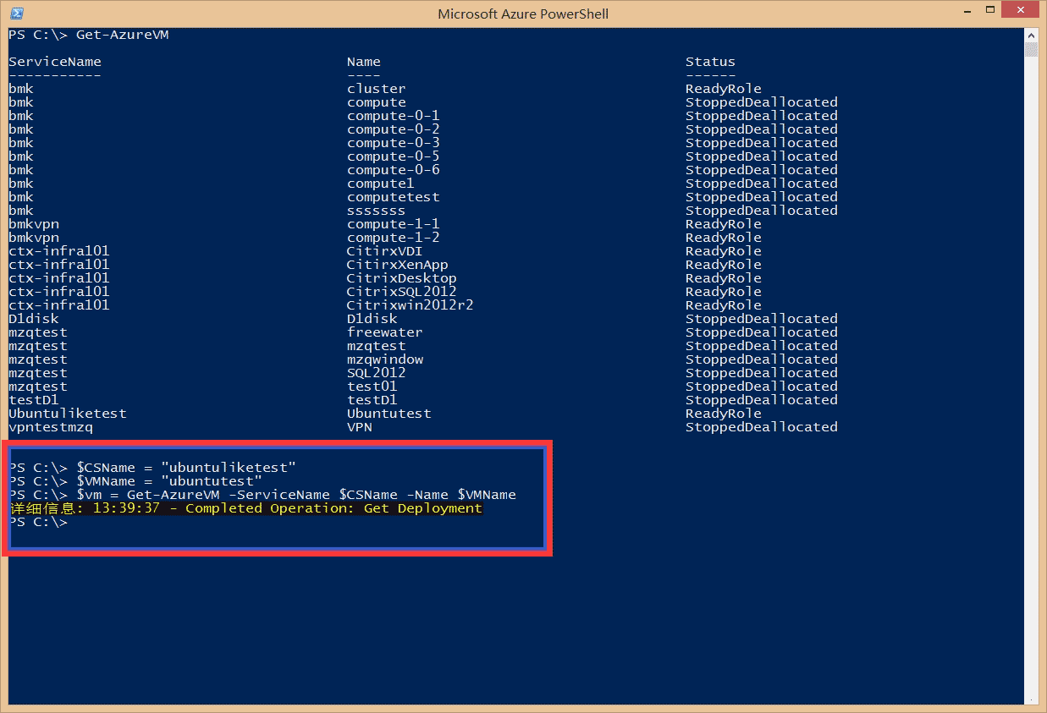Select the VM name CitirxVDI
The height and width of the screenshot is (713, 1047).
point(385,251)
